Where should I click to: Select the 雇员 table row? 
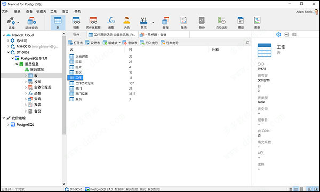point(76,99)
